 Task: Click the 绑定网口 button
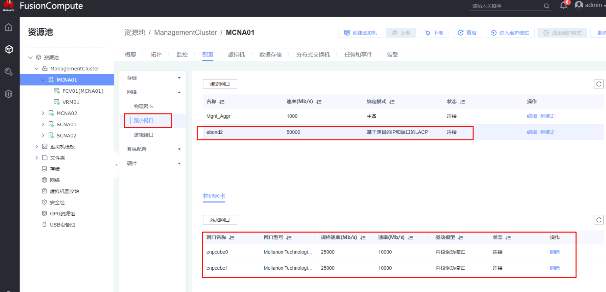point(220,84)
